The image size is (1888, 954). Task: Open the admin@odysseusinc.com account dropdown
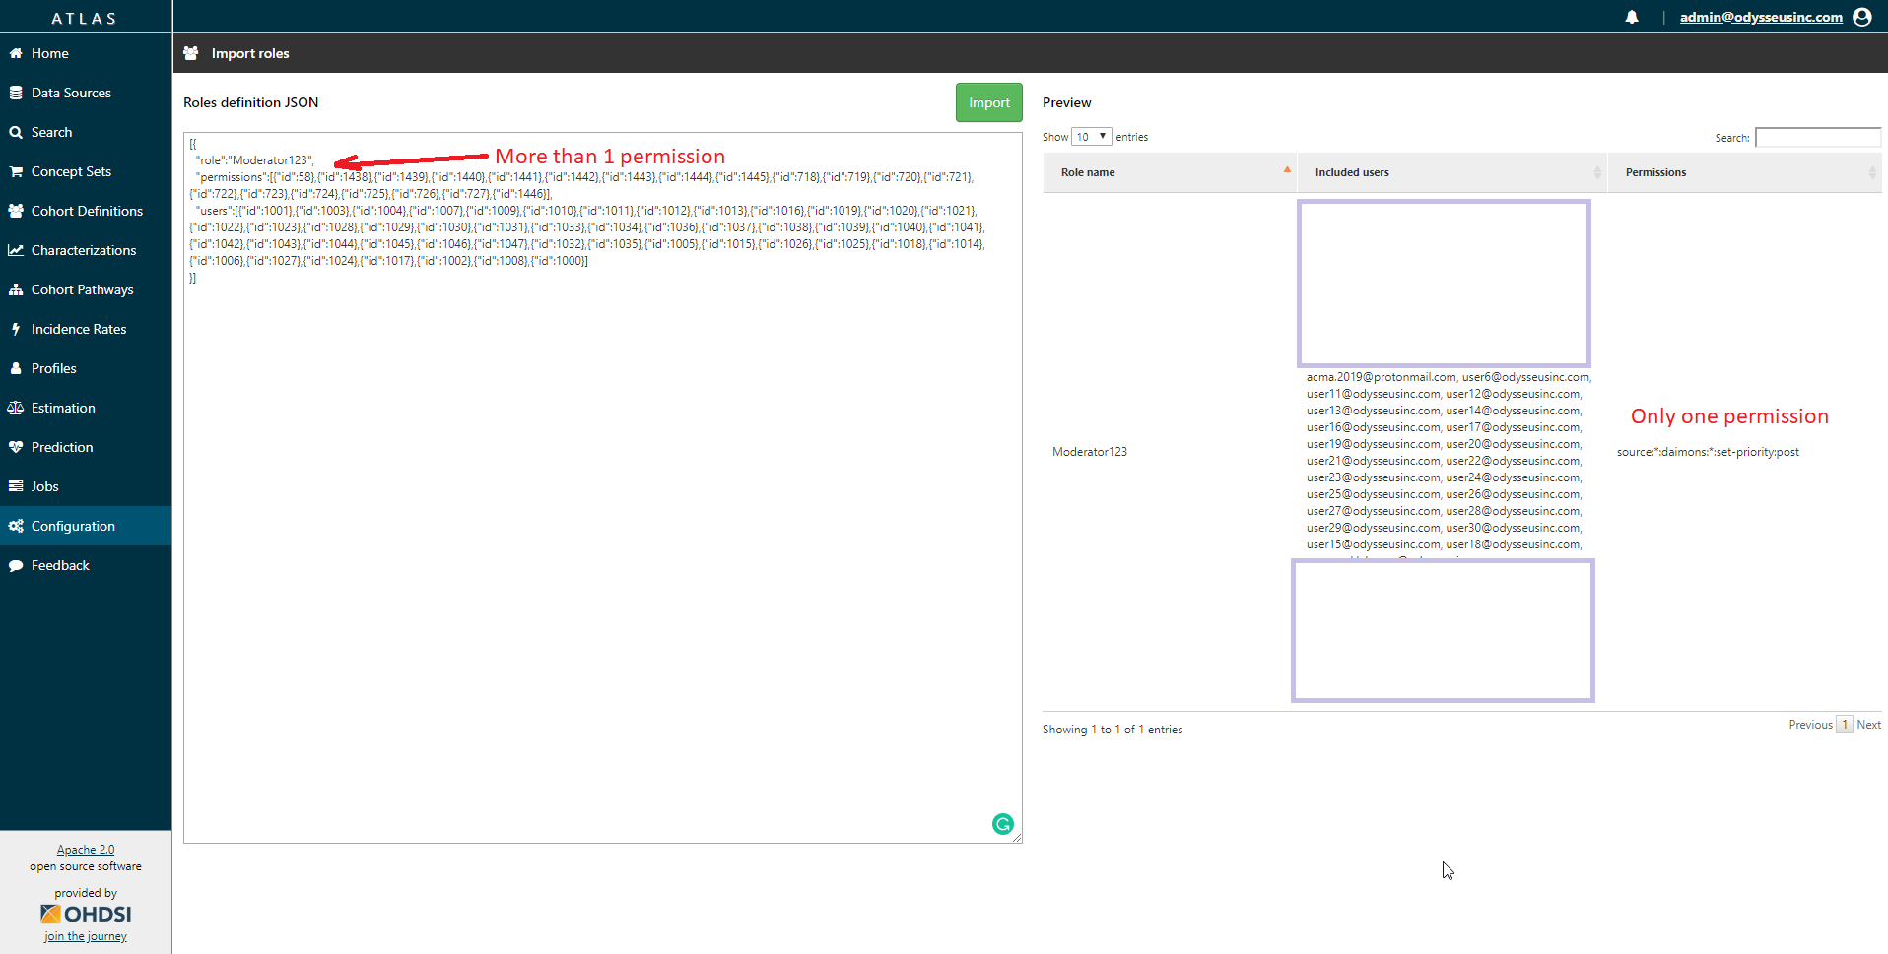(x=1761, y=17)
